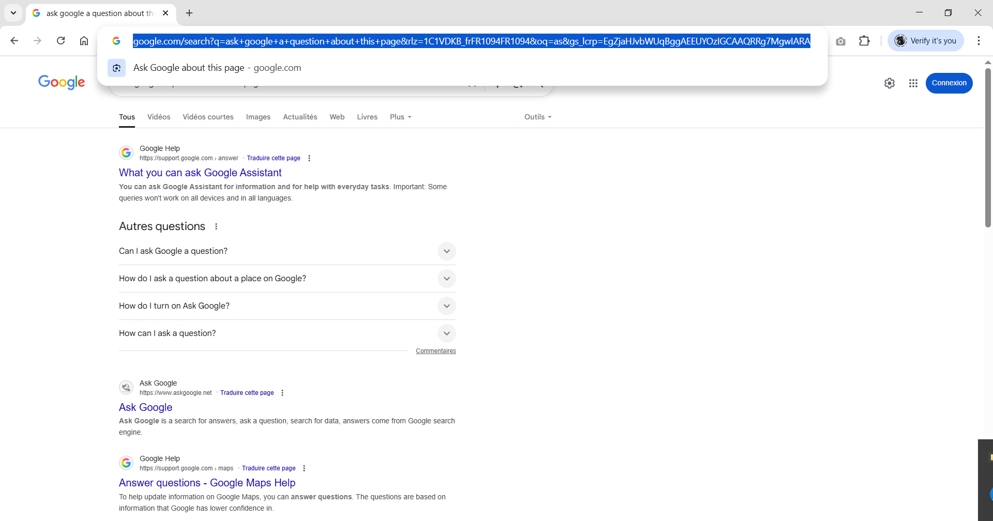
Task: Open 'Answer questions - Google Maps Help'
Action: coord(207,483)
